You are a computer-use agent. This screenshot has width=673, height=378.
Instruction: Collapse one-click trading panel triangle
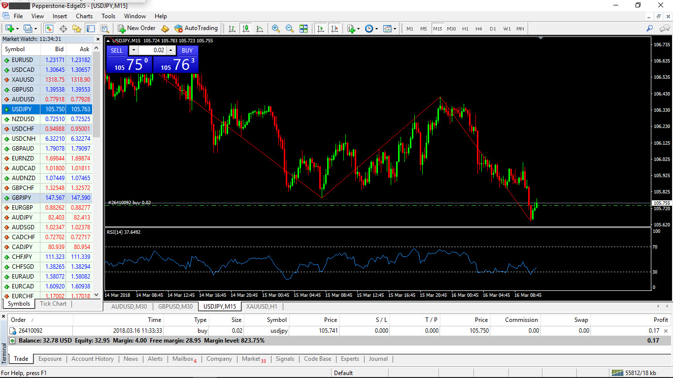(108, 40)
